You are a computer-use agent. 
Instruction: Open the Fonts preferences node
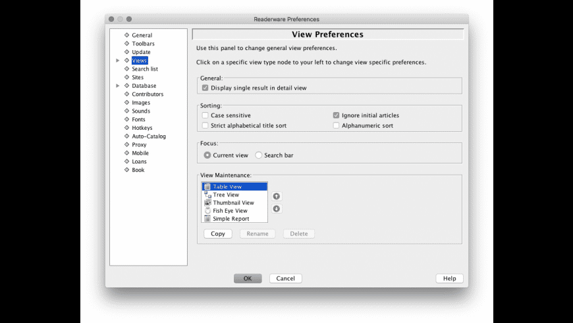click(138, 119)
